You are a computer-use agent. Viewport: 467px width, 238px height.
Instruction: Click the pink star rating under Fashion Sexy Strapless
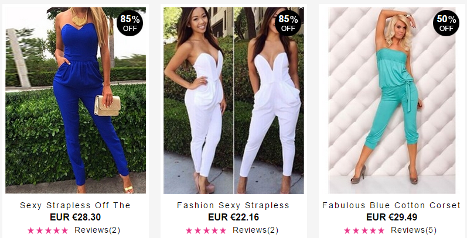coord(206,230)
